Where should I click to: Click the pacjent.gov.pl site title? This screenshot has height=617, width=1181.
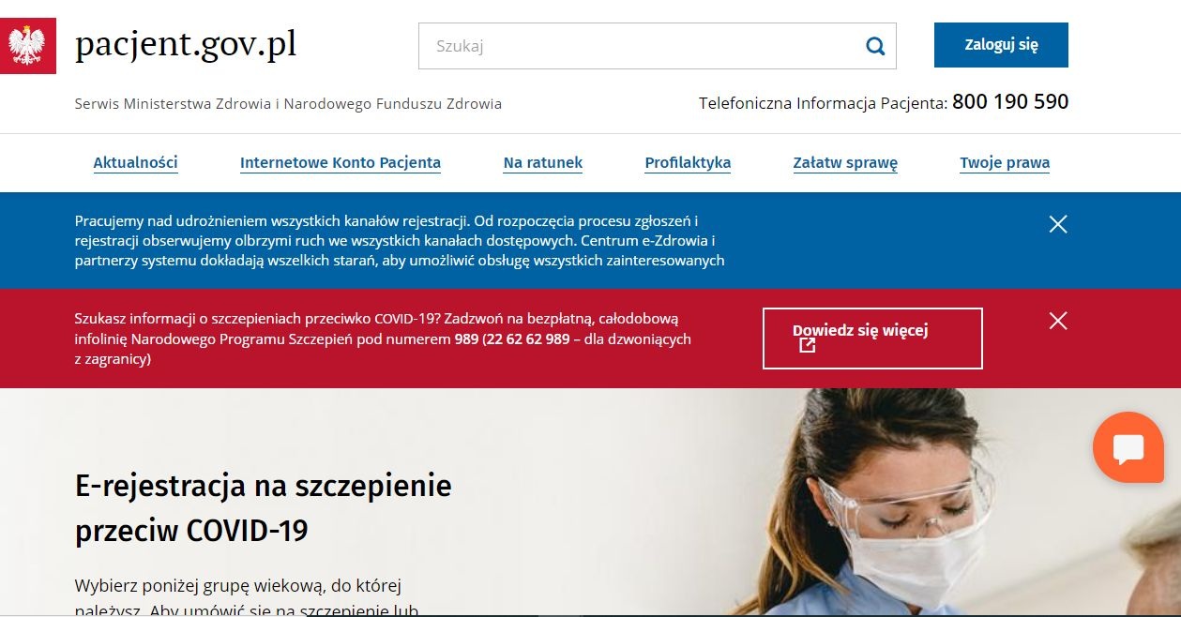coord(186,44)
